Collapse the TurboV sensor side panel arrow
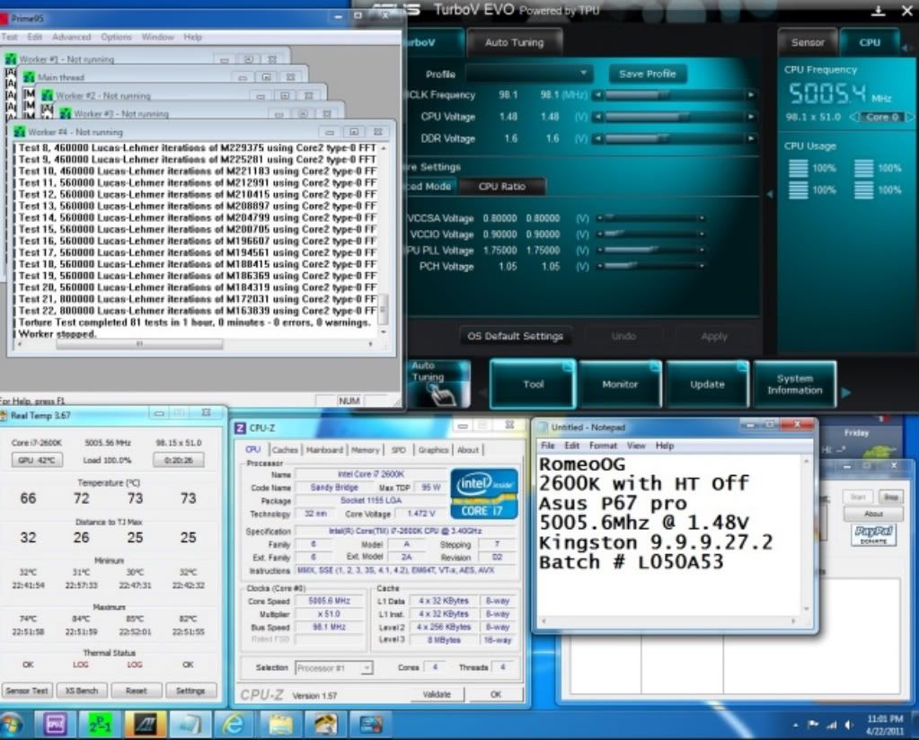Viewport: 919px width, 740px height. click(x=770, y=194)
